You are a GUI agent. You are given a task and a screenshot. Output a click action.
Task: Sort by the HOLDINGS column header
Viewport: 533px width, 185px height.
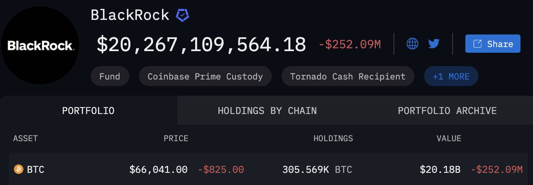333,138
